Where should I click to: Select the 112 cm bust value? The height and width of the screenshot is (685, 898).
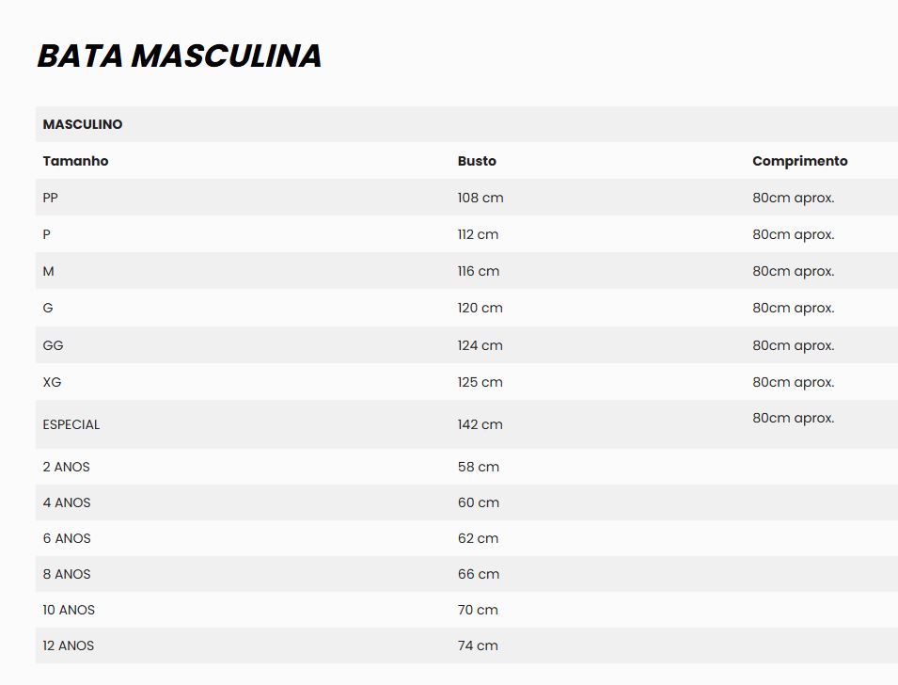(x=478, y=234)
